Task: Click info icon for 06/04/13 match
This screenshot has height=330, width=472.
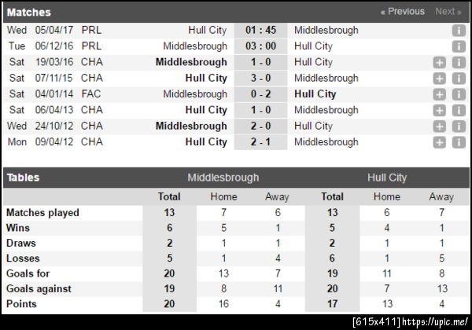Action: pyautogui.click(x=459, y=110)
